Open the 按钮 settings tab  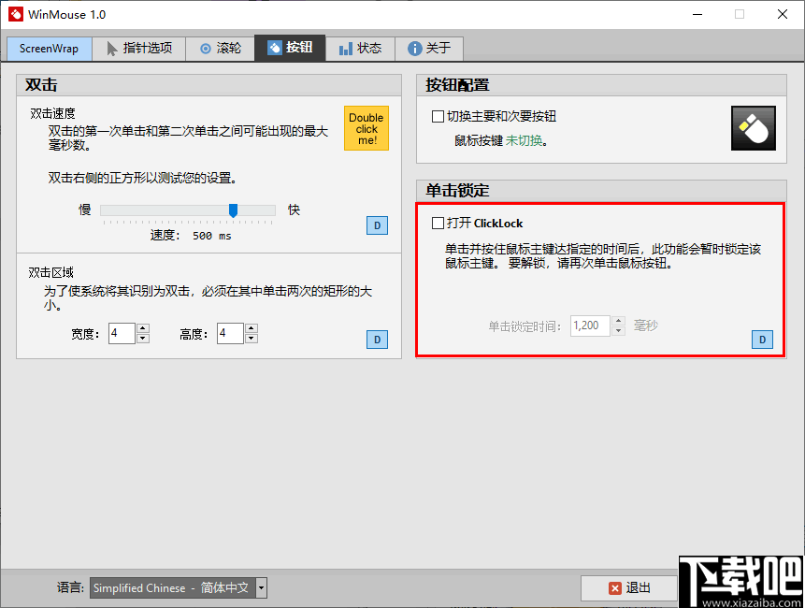(290, 49)
